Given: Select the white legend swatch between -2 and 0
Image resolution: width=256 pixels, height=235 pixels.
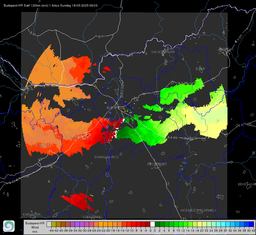Looking at the screenshot, I should click(x=152, y=224).
